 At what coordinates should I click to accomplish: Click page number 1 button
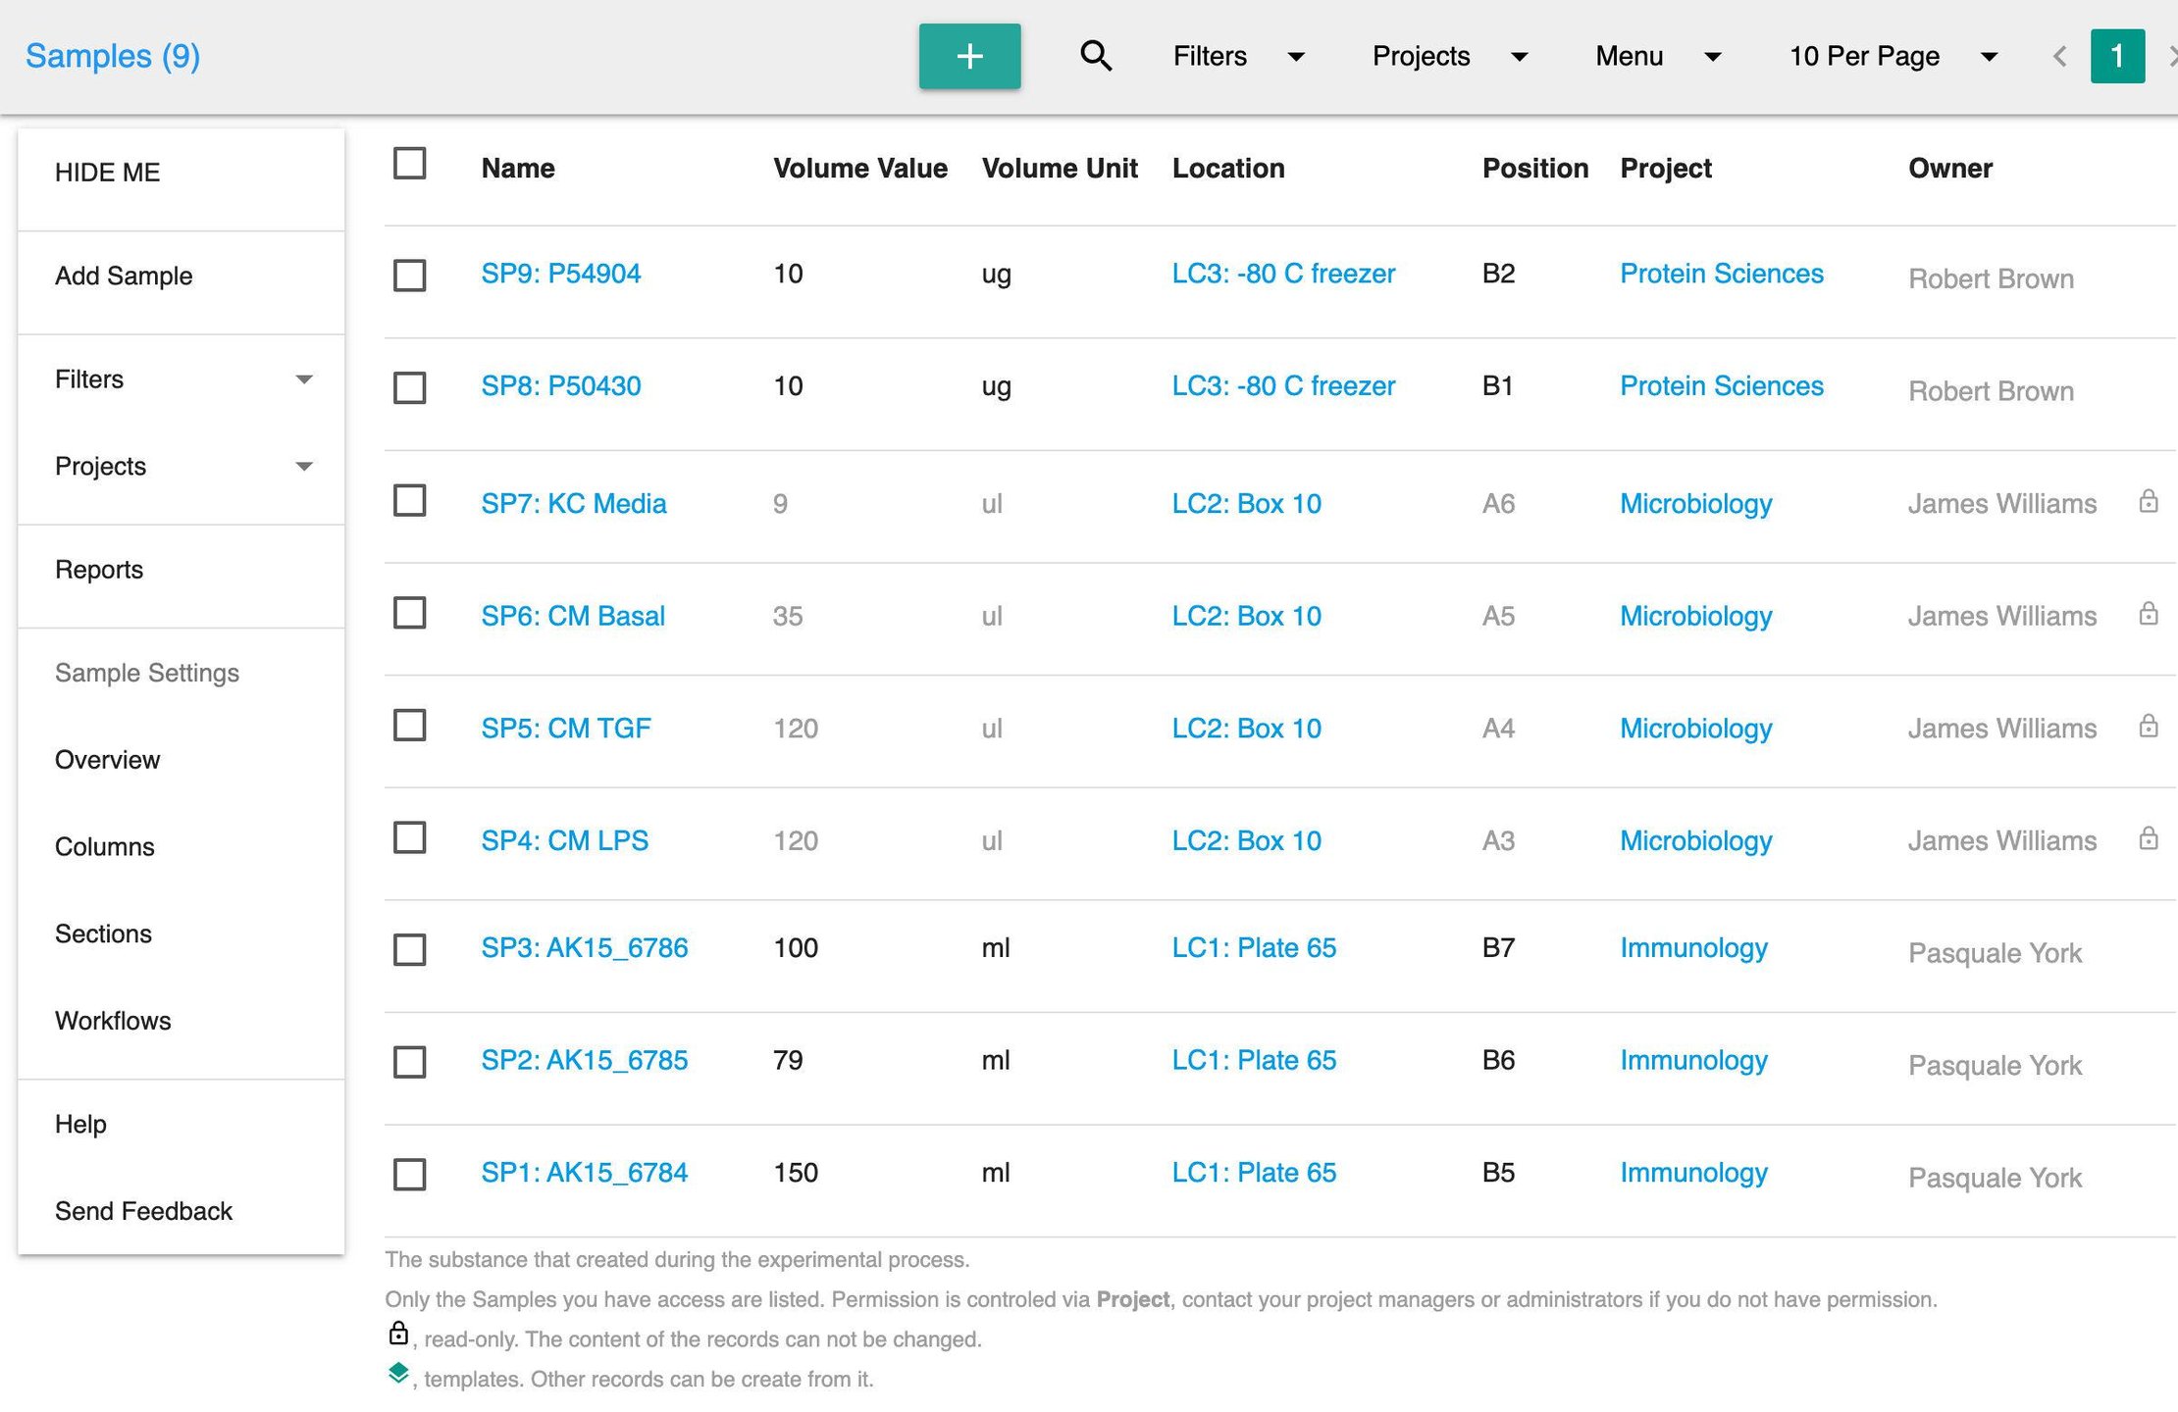2116,56
